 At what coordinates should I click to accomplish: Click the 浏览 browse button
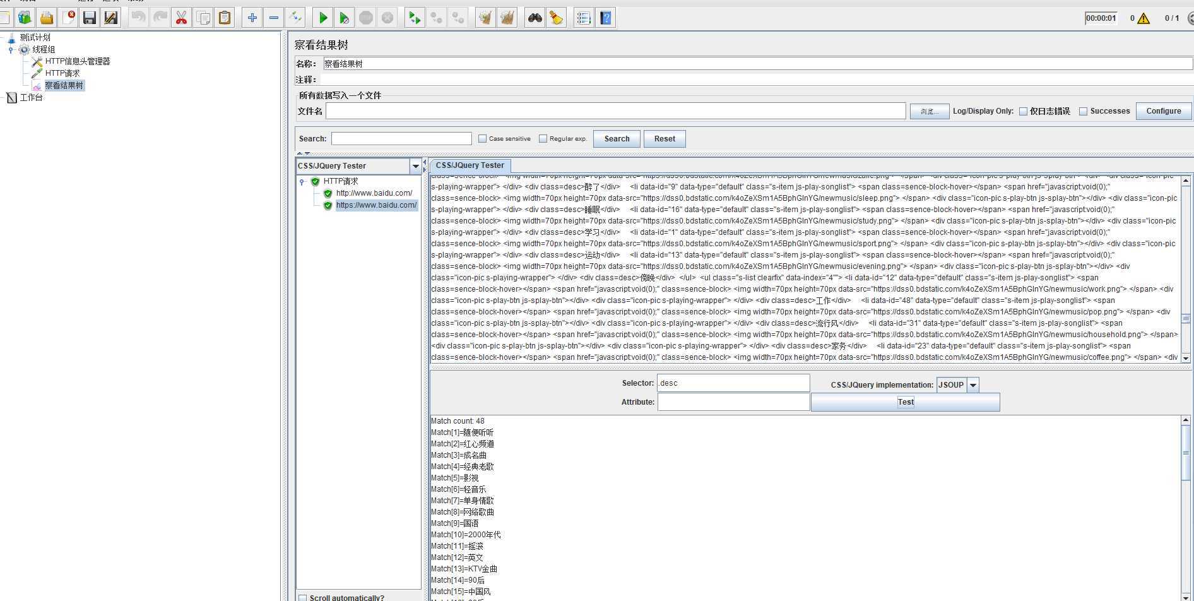(930, 112)
